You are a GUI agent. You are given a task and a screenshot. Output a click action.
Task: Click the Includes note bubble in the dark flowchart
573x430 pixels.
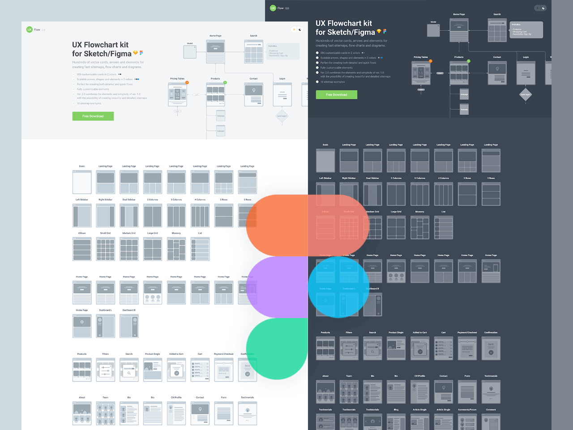click(x=526, y=30)
